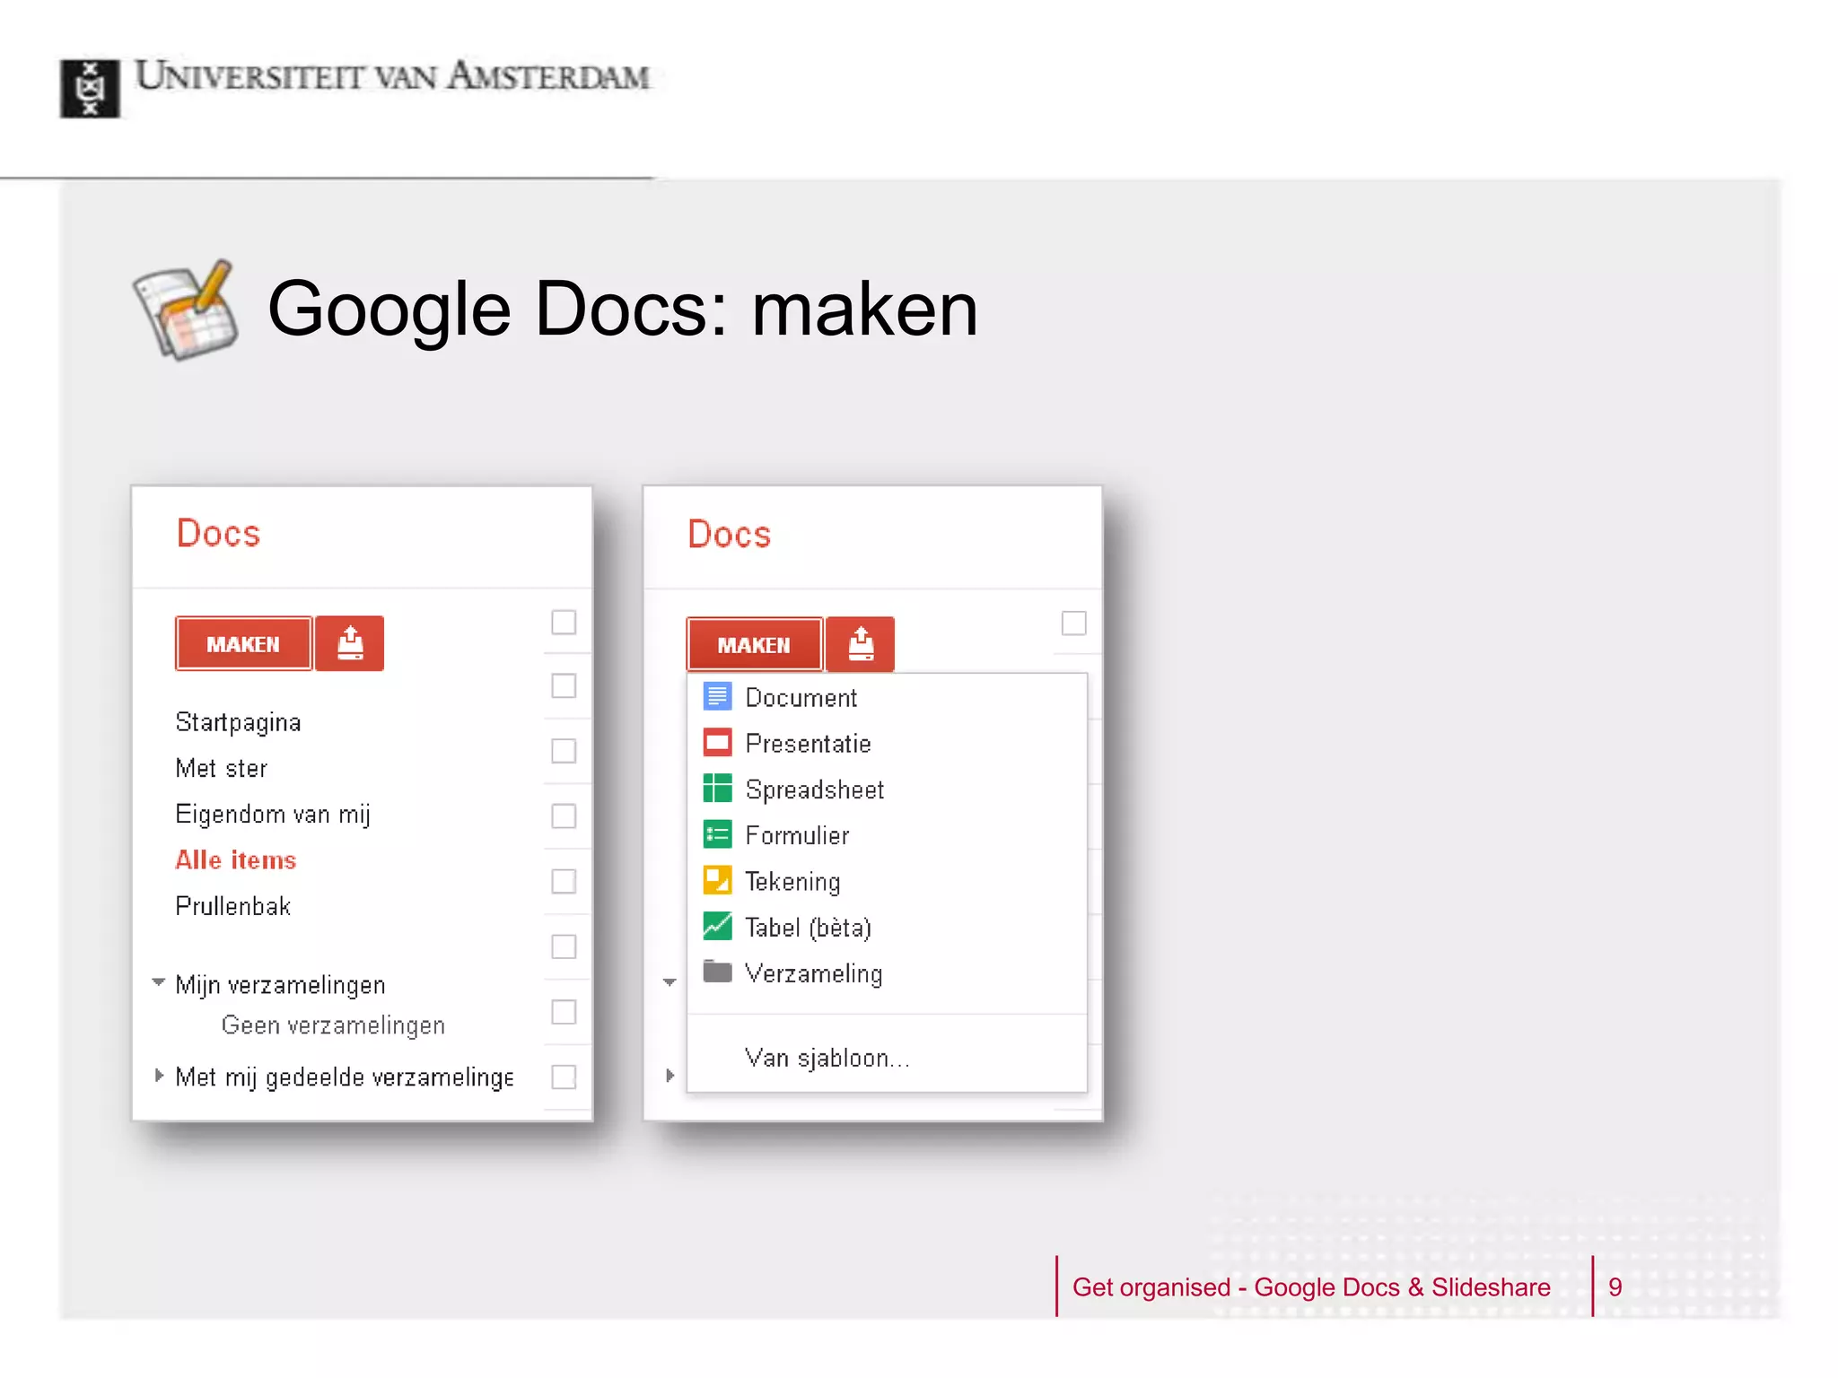This screenshot has width=1838, height=1378.
Task: Click the upload icon in right Docs panel
Action: (x=861, y=644)
